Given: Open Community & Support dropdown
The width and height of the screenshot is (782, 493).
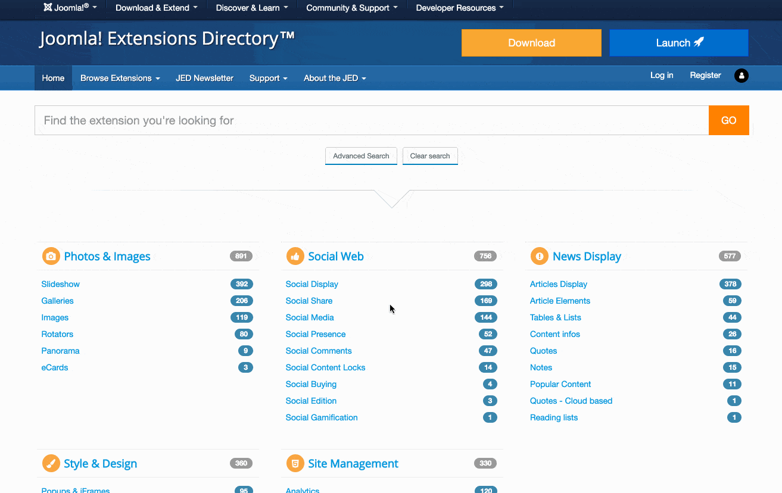Looking at the screenshot, I should 352,8.
